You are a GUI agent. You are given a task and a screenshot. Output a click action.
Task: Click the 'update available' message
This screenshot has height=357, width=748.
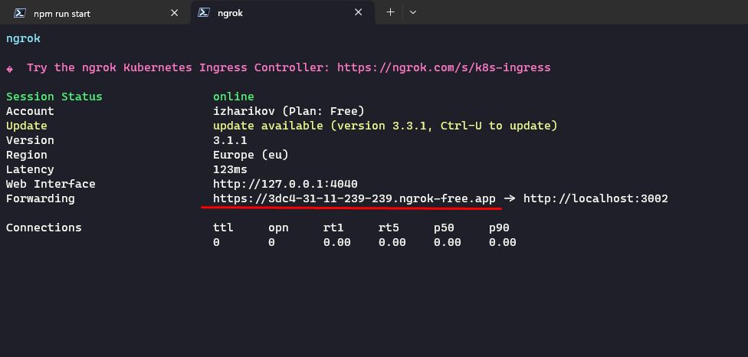[x=385, y=126]
